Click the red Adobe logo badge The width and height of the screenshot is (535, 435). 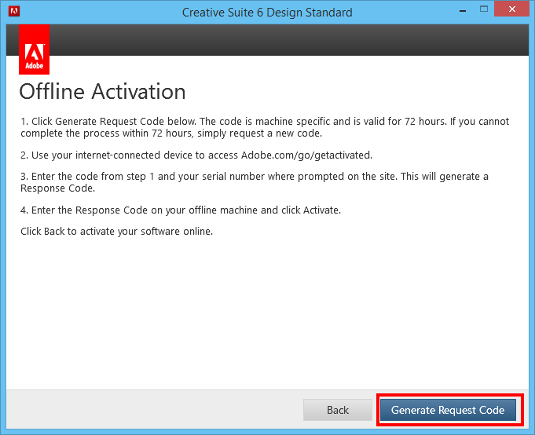[x=34, y=49]
